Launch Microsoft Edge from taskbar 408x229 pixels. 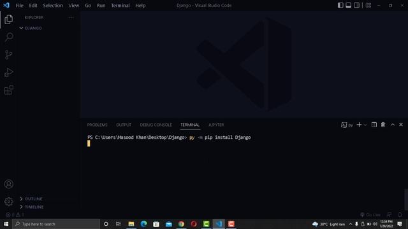[143, 224]
